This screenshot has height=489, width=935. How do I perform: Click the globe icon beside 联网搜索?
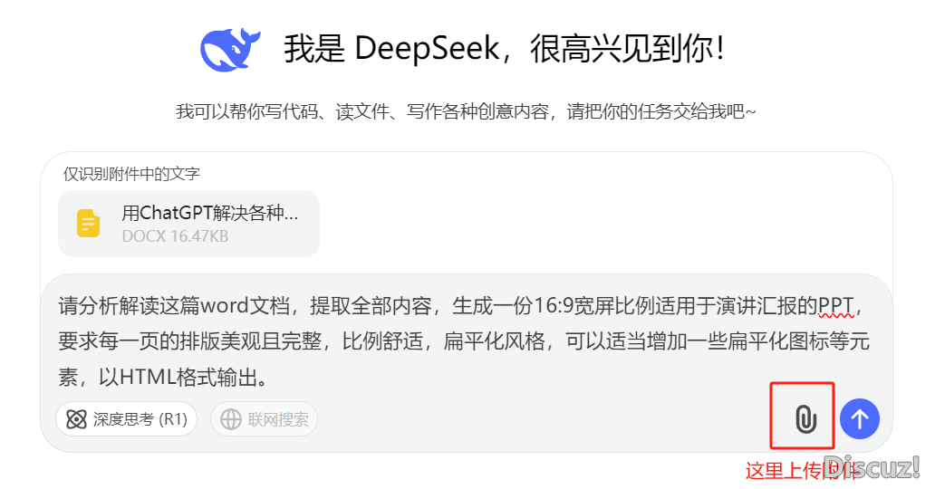(x=231, y=419)
